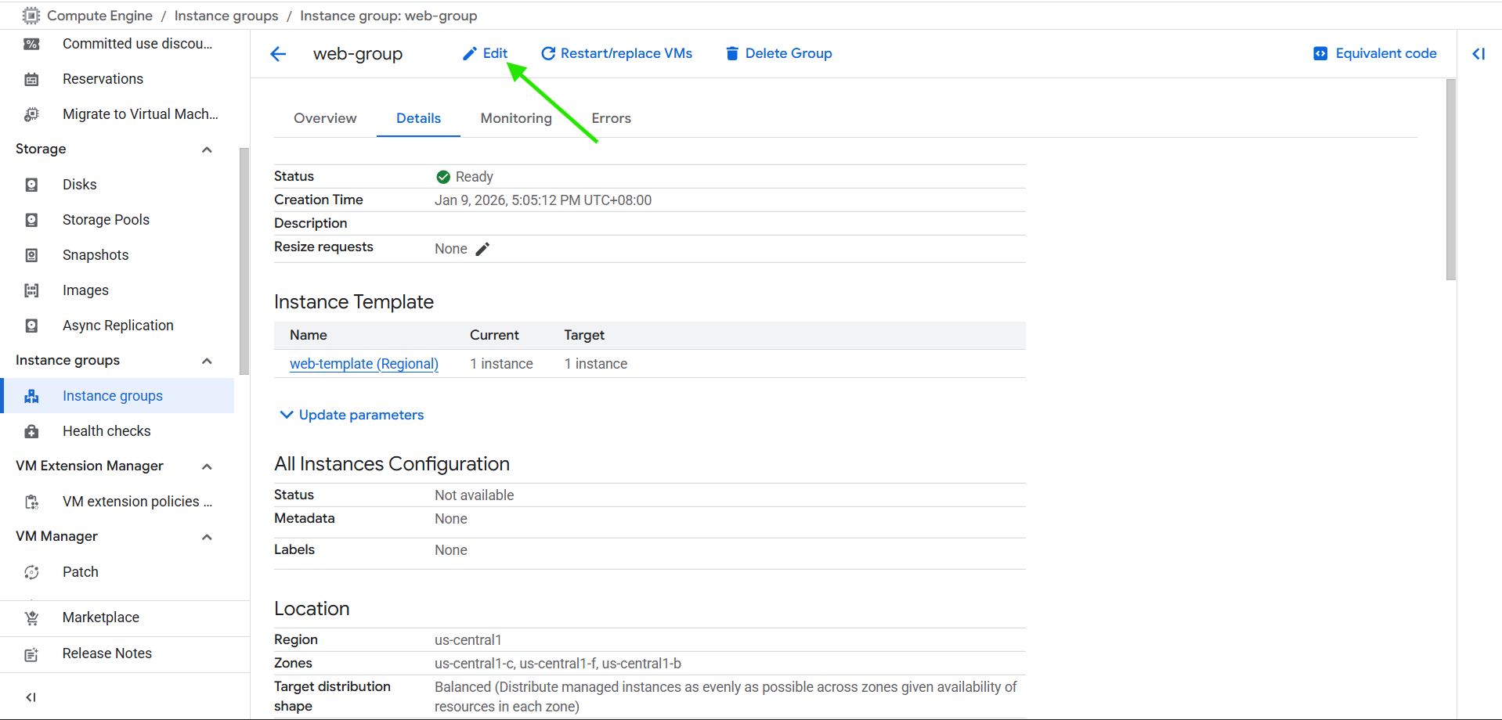
Task: Click the pencil icon beside Resize requests
Action: [482, 249]
